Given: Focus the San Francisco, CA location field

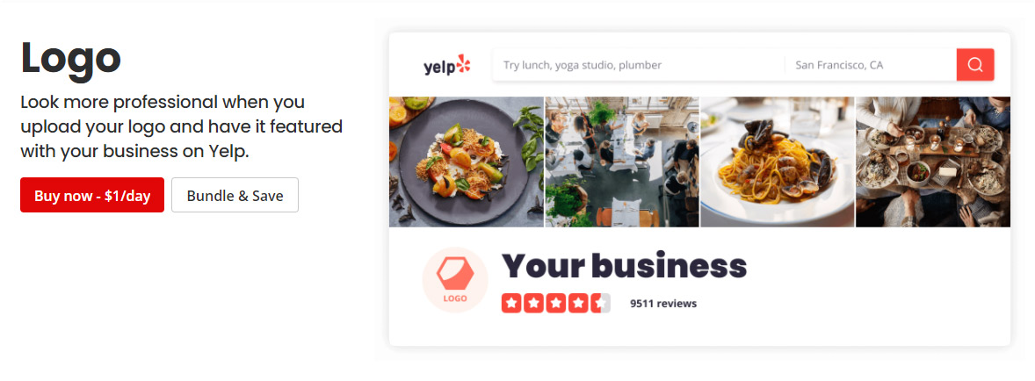Looking at the screenshot, I should tap(871, 65).
